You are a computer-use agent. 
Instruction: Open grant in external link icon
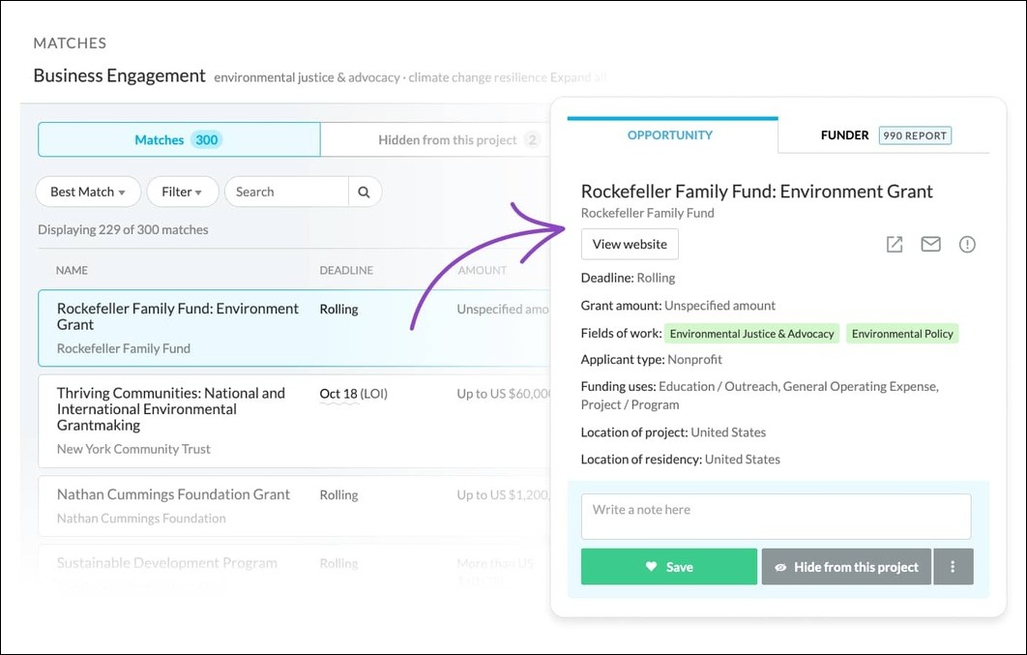[895, 245]
